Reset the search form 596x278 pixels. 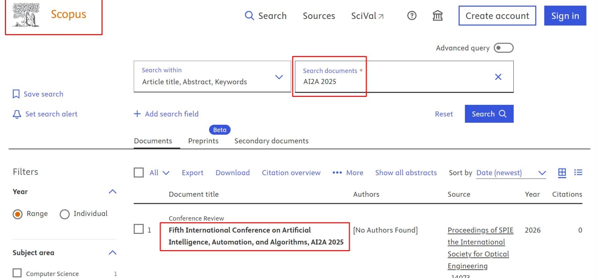(444, 114)
